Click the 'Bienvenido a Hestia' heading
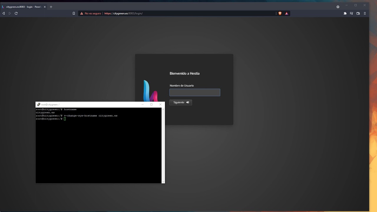Screen dimensions: 377x212 point(184,73)
